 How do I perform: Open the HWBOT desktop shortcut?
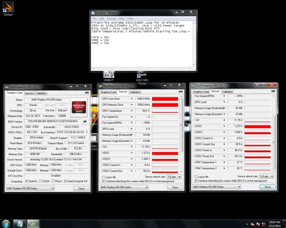109,76
